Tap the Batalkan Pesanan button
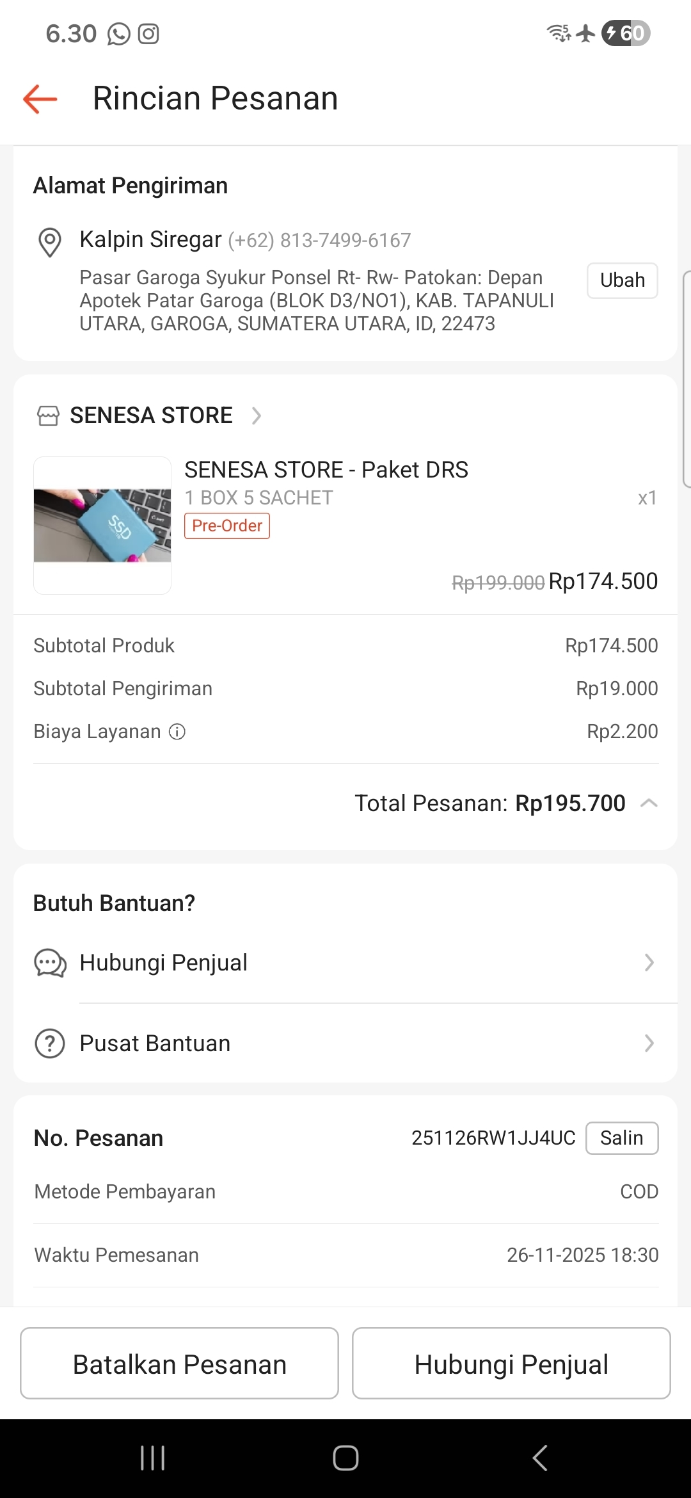The image size is (691, 1498). 179,1364
